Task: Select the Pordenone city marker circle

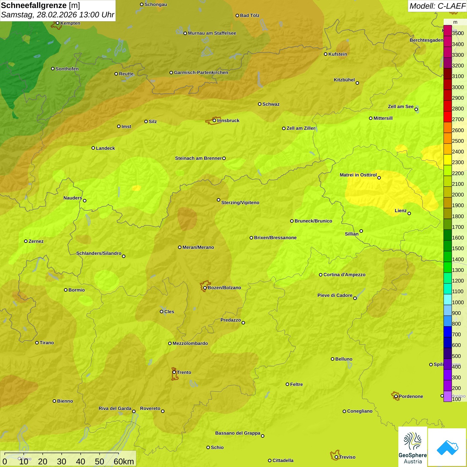Action: tap(396, 396)
